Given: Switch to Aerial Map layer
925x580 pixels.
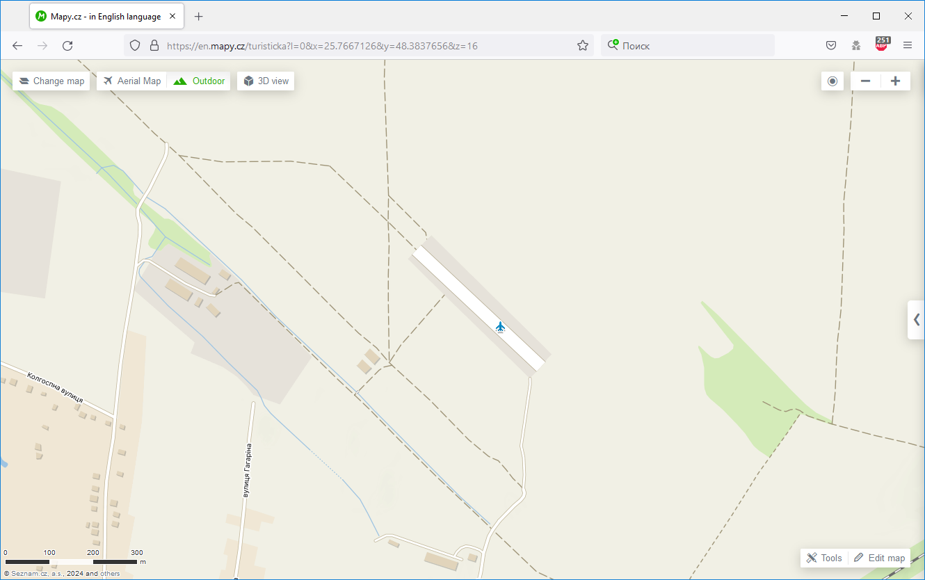Looking at the screenshot, I should tap(132, 81).
